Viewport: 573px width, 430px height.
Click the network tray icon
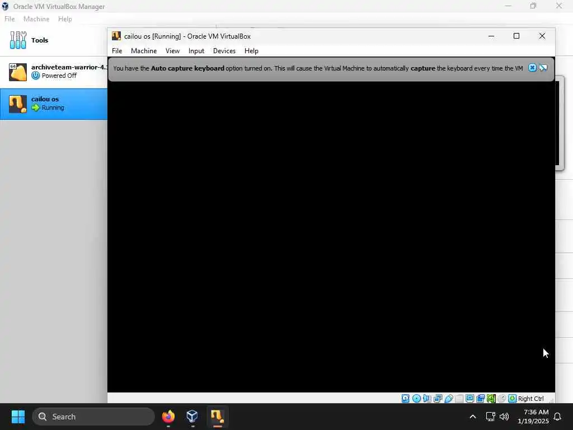(x=490, y=417)
